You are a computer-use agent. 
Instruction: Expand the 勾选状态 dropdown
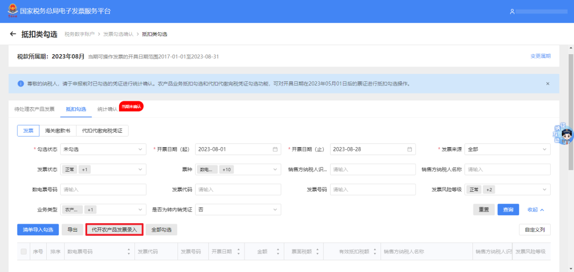[103, 149]
